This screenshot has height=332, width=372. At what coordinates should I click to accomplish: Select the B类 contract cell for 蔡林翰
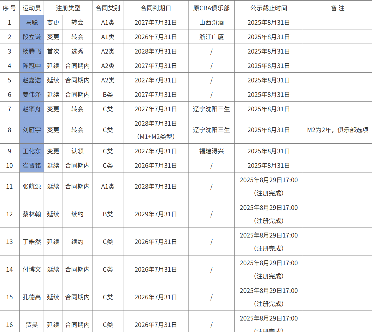pyautogui.click(x=108, y=214)
